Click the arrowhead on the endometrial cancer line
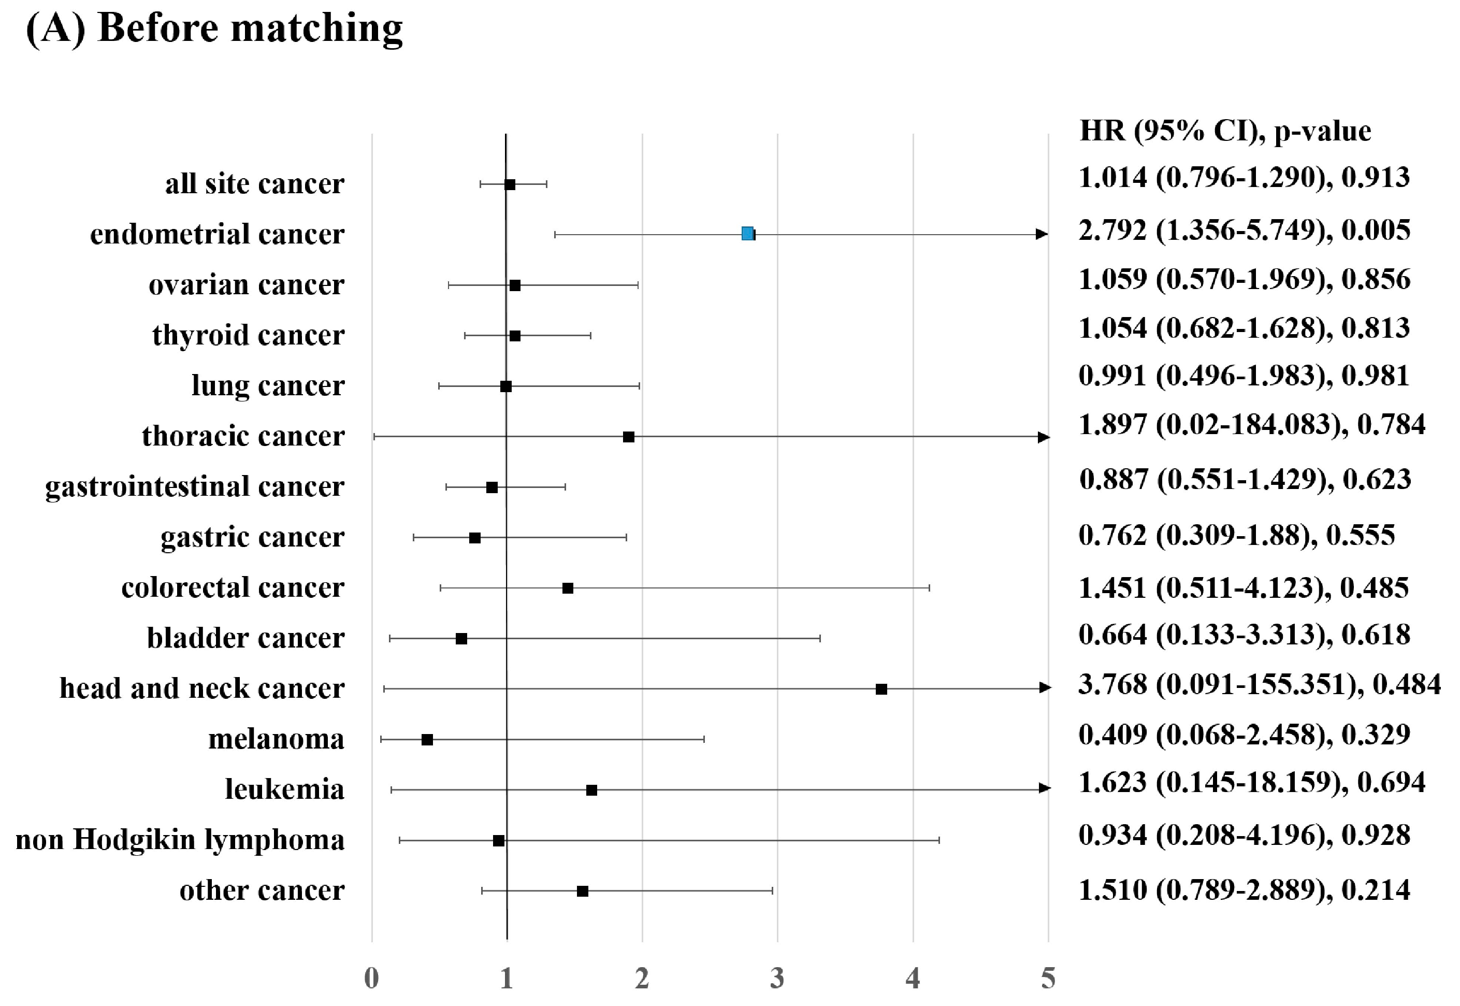Viewport: 1460px width, 1006px height. click(1042, 235)
